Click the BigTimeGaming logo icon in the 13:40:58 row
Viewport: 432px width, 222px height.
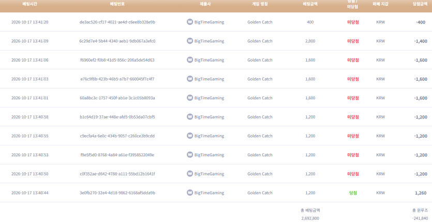[x=190, y=117]
